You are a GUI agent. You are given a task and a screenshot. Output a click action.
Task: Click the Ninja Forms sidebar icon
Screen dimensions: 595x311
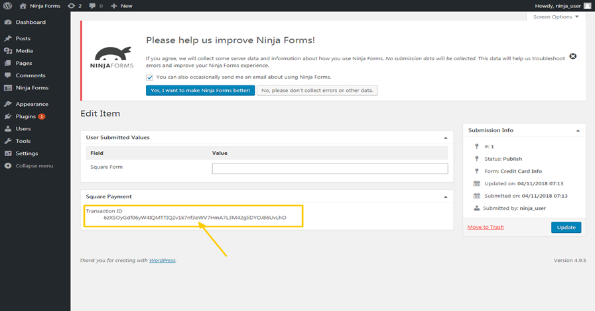point(8,88)
